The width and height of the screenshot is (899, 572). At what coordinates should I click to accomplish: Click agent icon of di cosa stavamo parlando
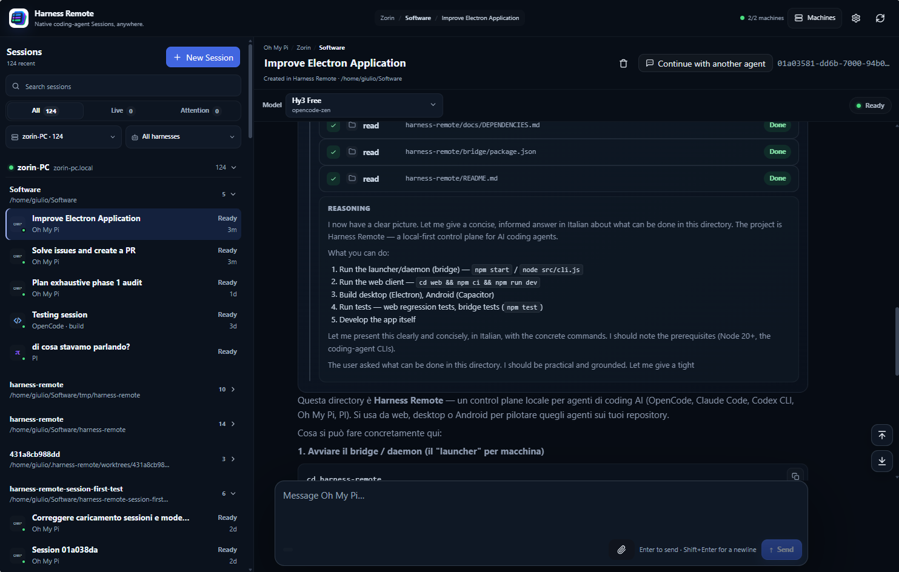click(x=18, y=353)
